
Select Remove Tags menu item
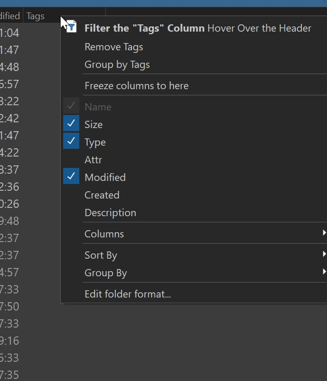pyautogui.click(x=113, y=47)
